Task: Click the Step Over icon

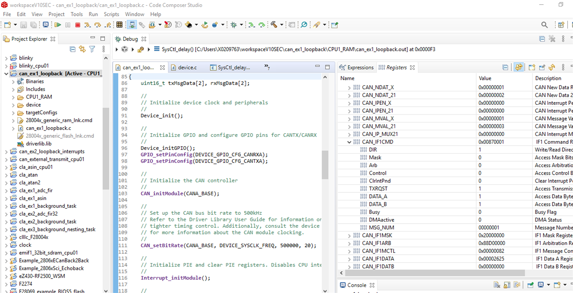Action: point(97,25)
